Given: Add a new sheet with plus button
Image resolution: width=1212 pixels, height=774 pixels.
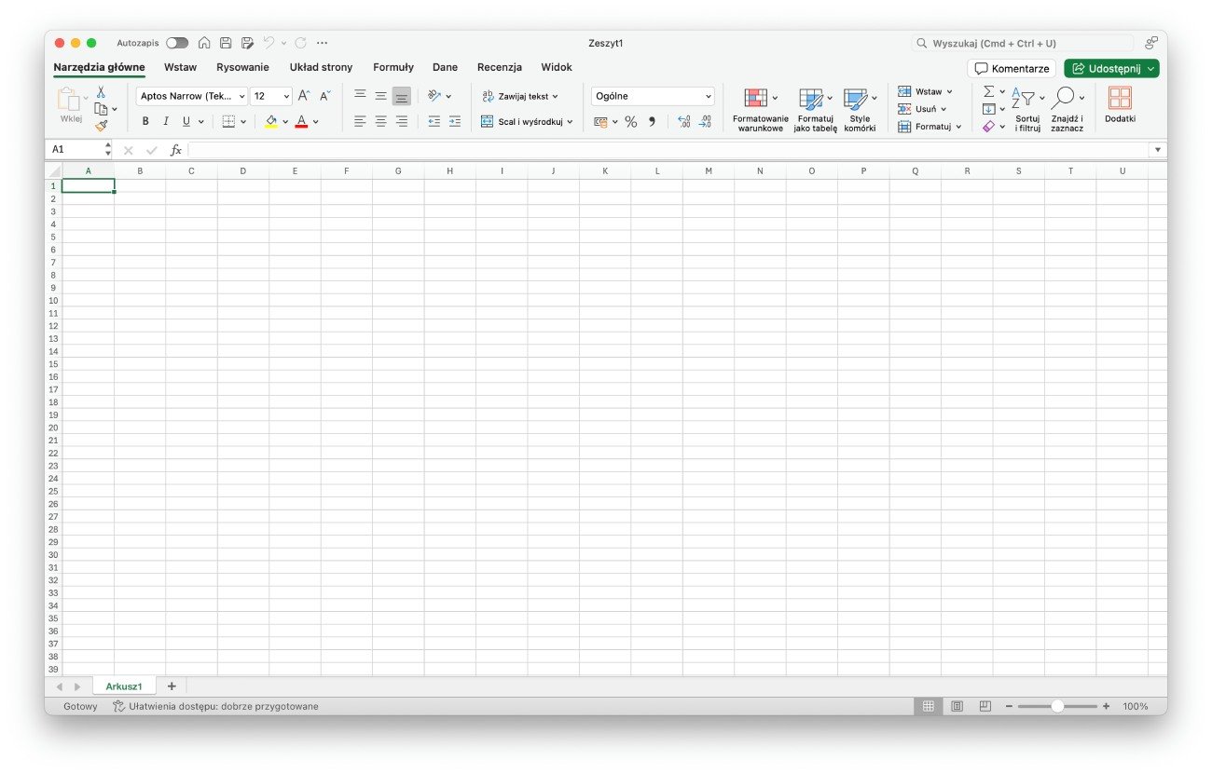Looking at the screenshot, I should [172, 686].
